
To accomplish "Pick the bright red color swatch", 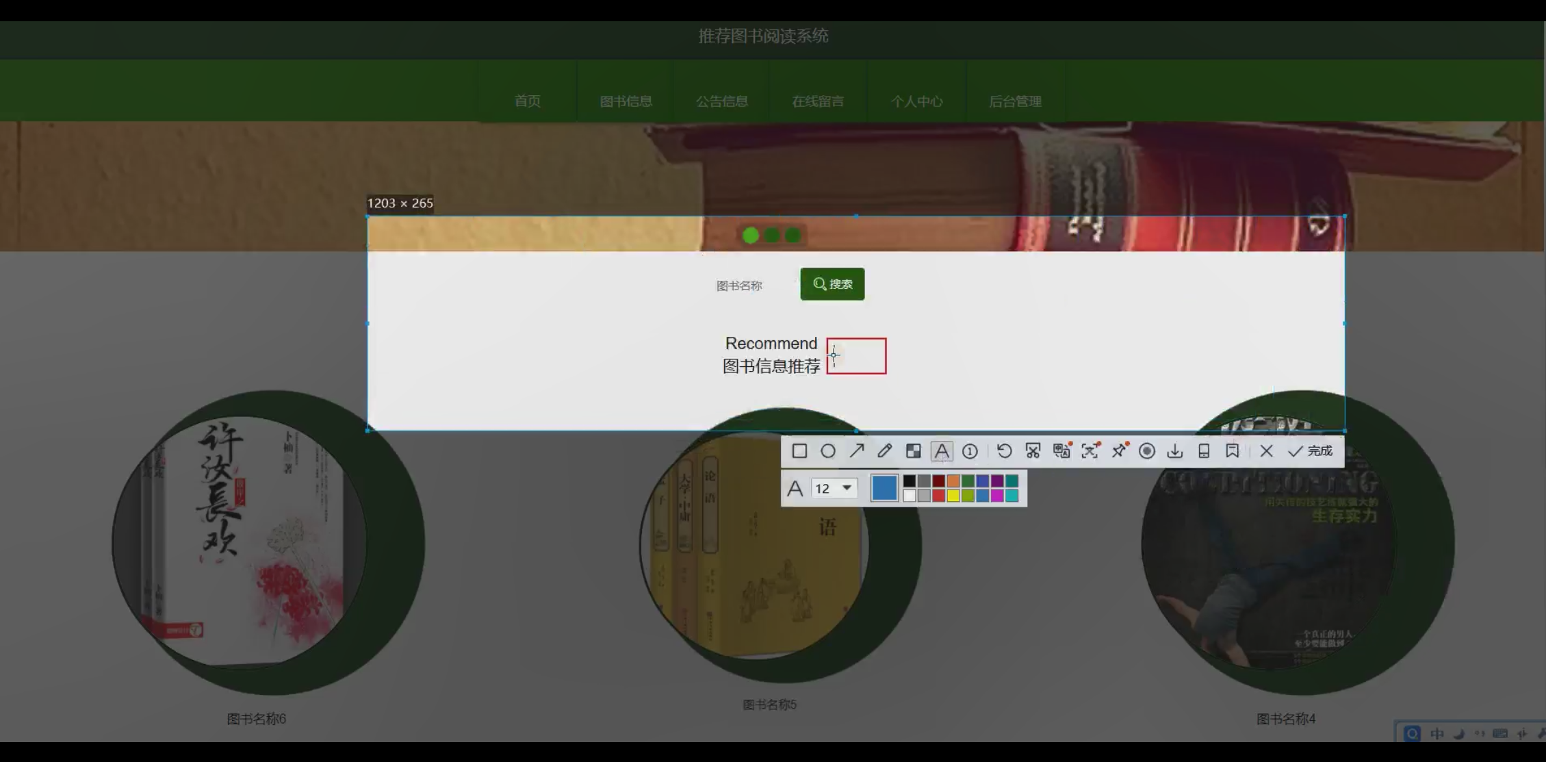I will 939,496.
